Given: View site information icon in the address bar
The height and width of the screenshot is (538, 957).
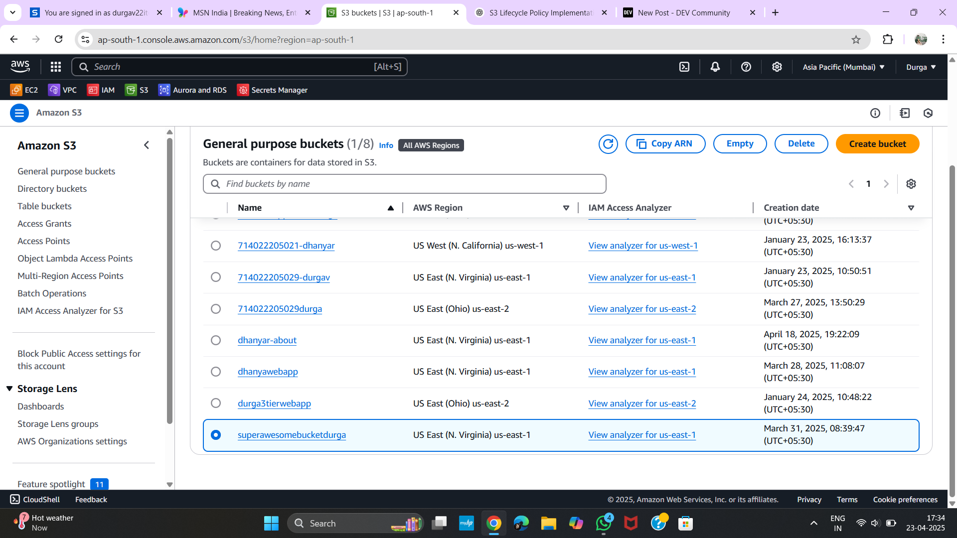Looking at the screenshot, I should point(86,40).
